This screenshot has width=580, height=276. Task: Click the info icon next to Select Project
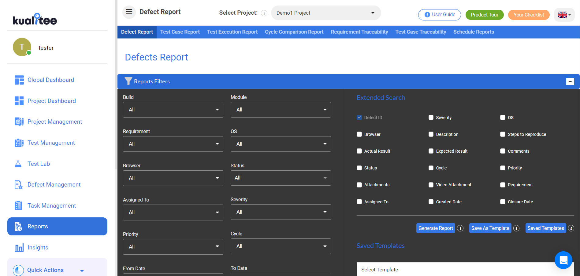coord(264,13)
